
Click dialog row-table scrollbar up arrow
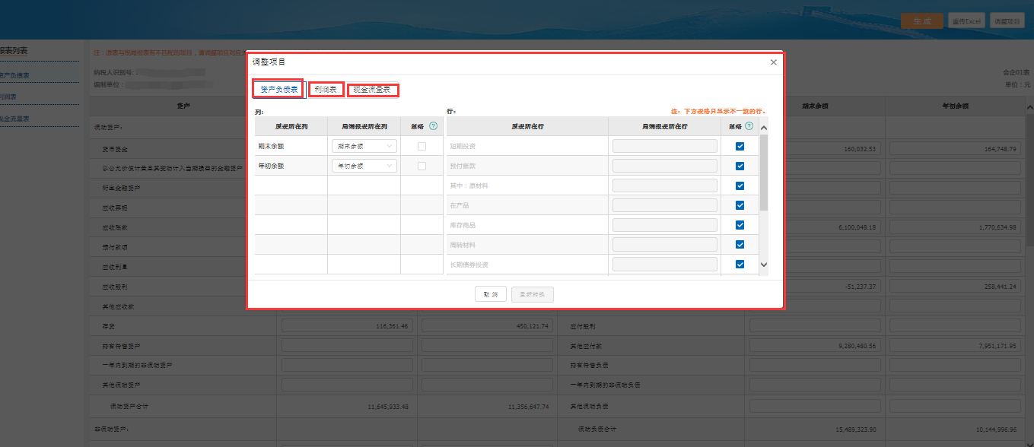click(764, 127)
